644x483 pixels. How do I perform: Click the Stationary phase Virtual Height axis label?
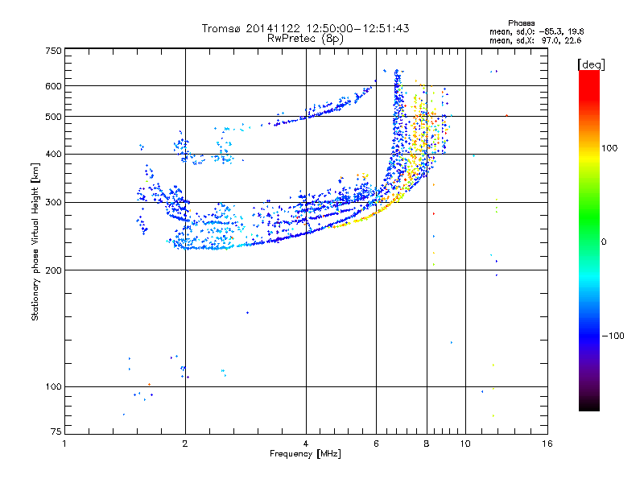[x=35, y=242]
